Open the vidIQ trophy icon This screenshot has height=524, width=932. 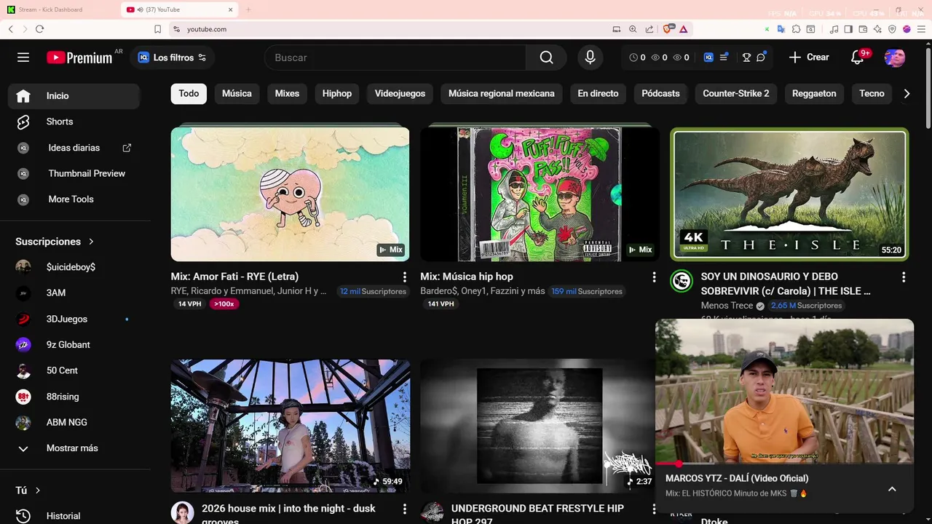746,57
